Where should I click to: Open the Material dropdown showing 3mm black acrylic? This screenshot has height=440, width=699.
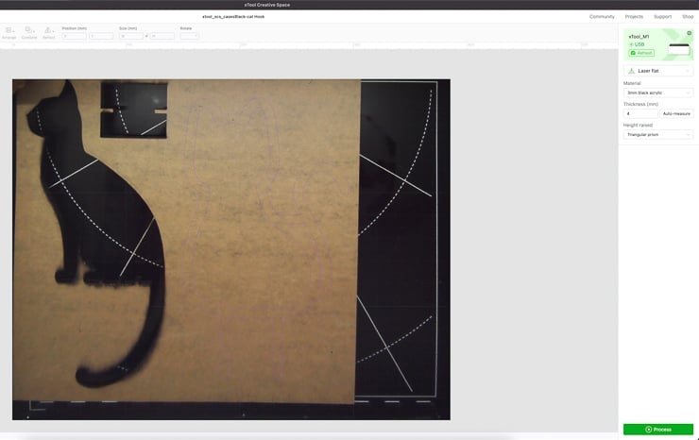(x=658, y=93)
